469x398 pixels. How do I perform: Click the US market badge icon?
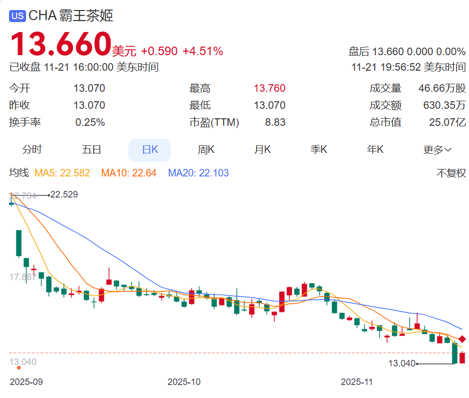point(18,16)
